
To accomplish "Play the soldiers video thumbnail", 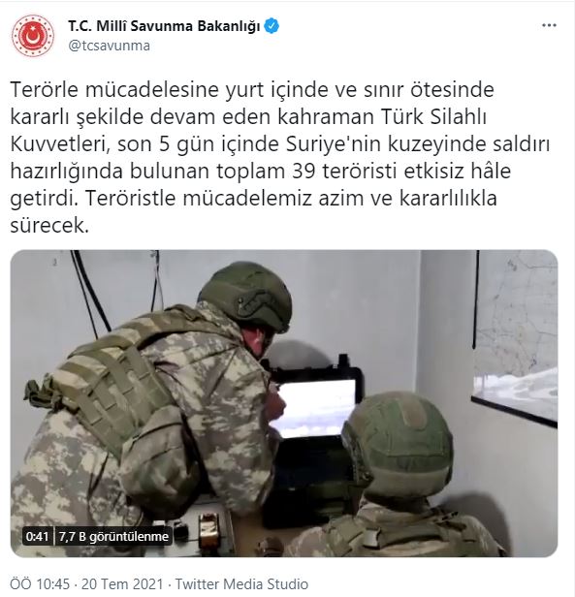I will (284, 403).
